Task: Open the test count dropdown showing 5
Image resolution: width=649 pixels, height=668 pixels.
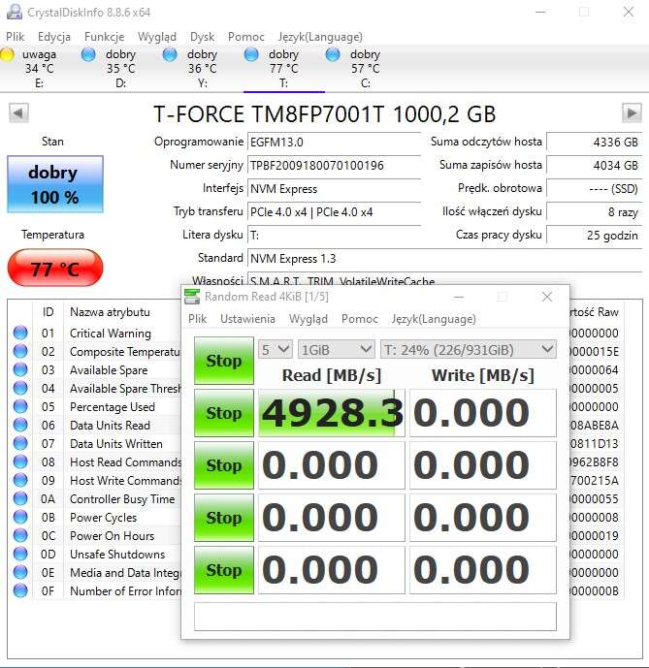Action: coord(275,349)
